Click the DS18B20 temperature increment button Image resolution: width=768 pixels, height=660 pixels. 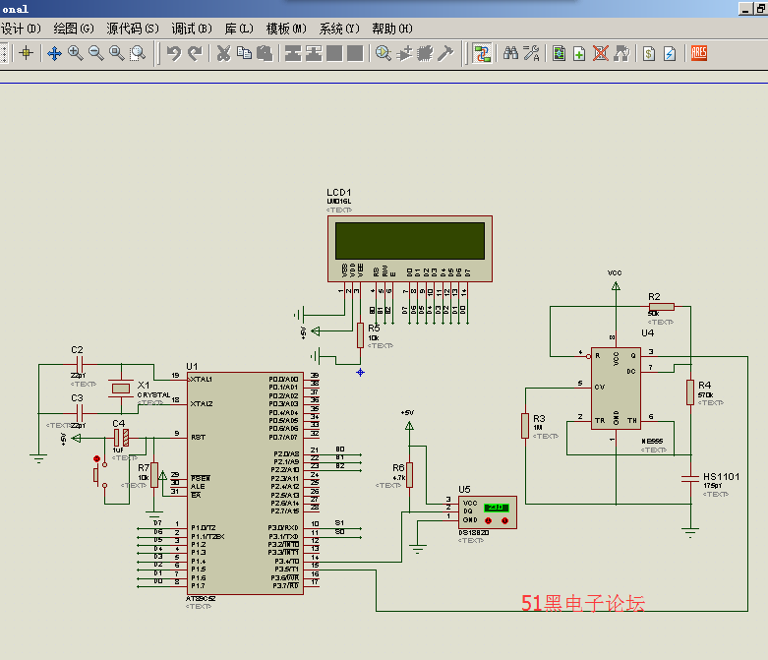504,520
